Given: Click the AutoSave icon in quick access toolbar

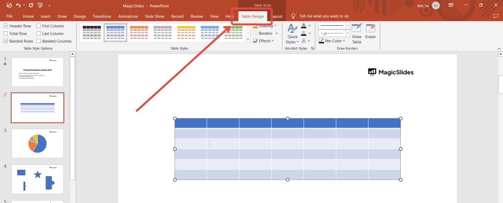Looking at the screenshot, I should [9, 5].
